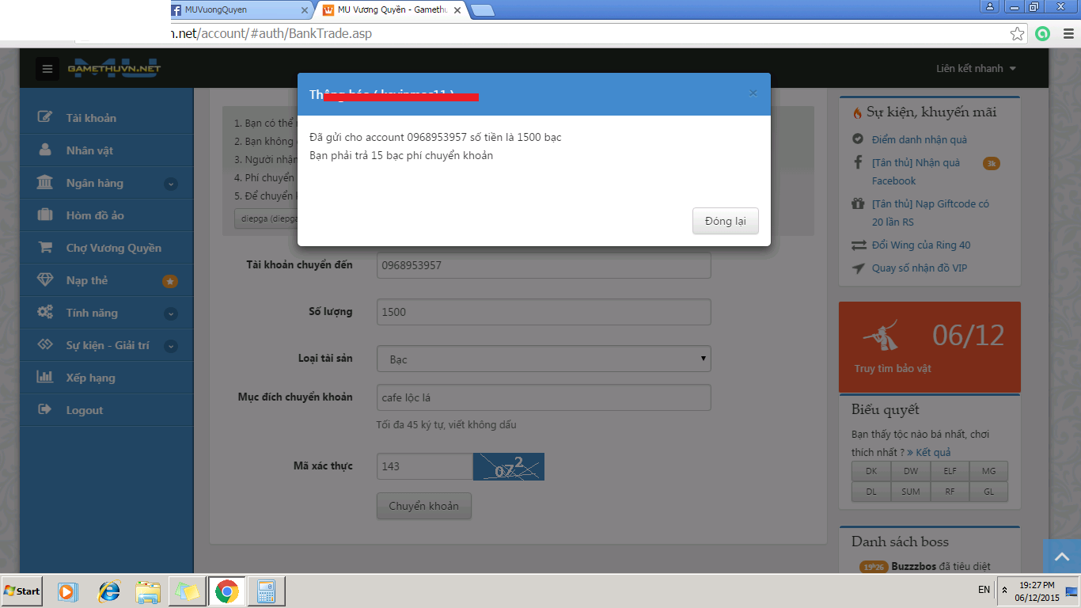Click the Hòm đồ ảo suitcase icon
Screen dimensions: 1081x608
point(45,215)
